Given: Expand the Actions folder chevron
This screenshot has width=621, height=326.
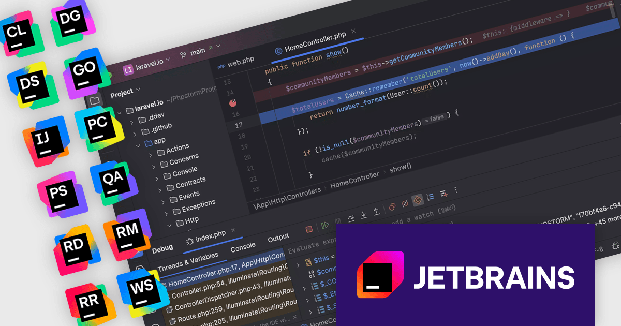Looking at the screenshot, I should pos(151,156).
